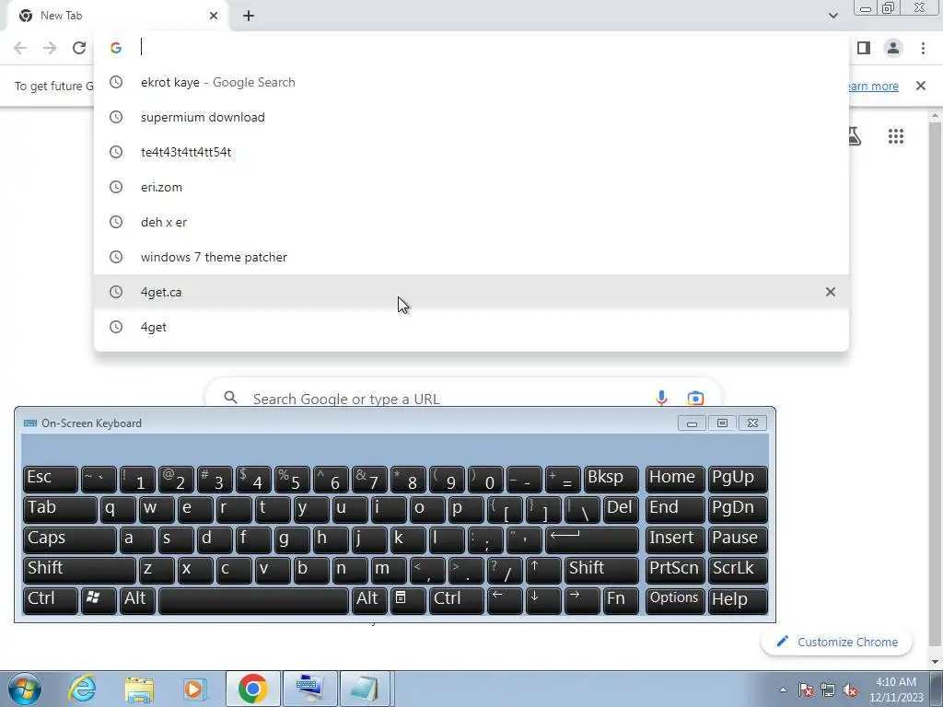Click the PgDn key
Image resolution: width=943 pixels, height=707 pixels.
click(738, 509)
